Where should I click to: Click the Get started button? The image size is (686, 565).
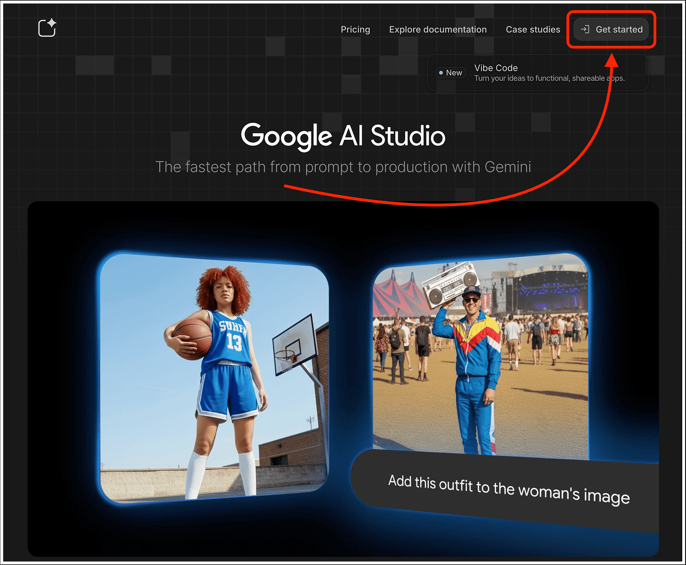click(611, 29)
